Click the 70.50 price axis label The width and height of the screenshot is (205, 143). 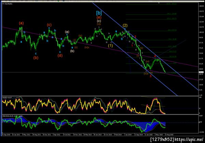point(201,53)
